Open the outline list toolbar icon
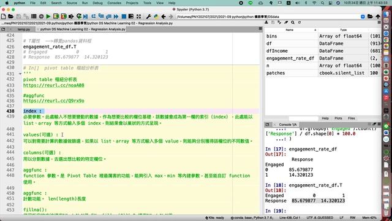 click(34, 17)
